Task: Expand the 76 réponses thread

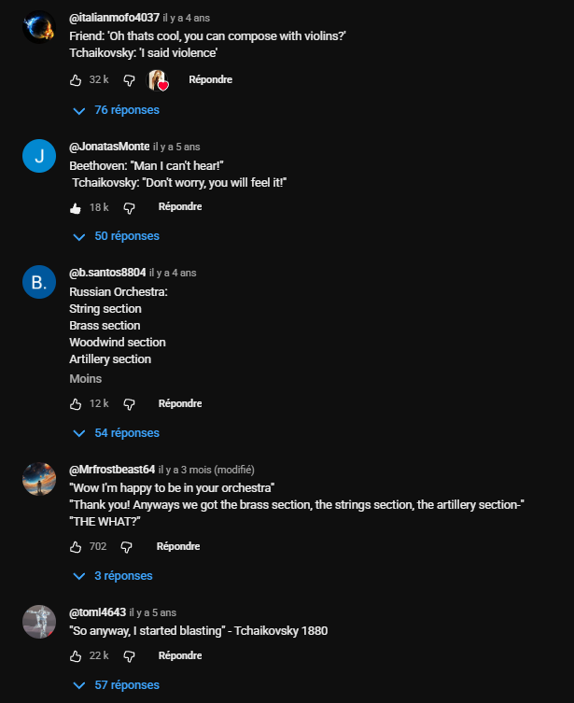Action: [x=117, y=110]
